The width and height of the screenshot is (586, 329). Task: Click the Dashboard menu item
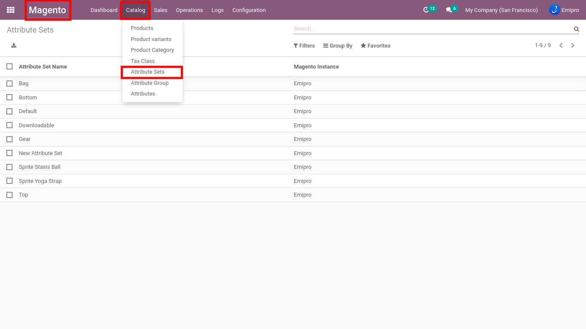pyautogui.click(x=104, y=10)
